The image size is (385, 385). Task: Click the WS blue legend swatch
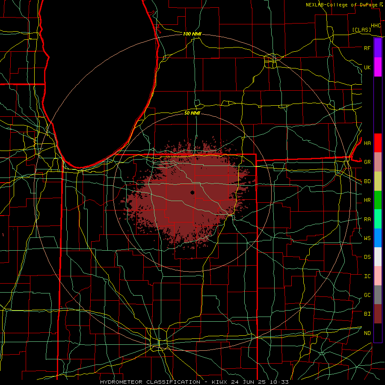pyautogui.click(x=378, y=238)
